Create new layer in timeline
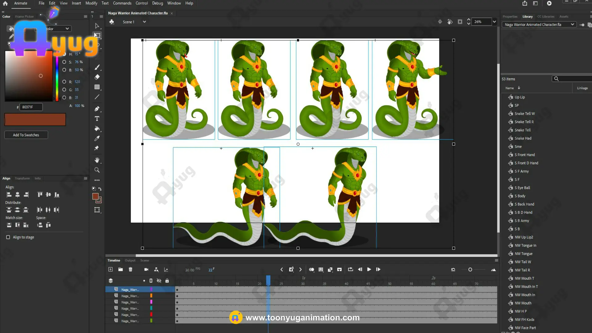 (110, 269)
